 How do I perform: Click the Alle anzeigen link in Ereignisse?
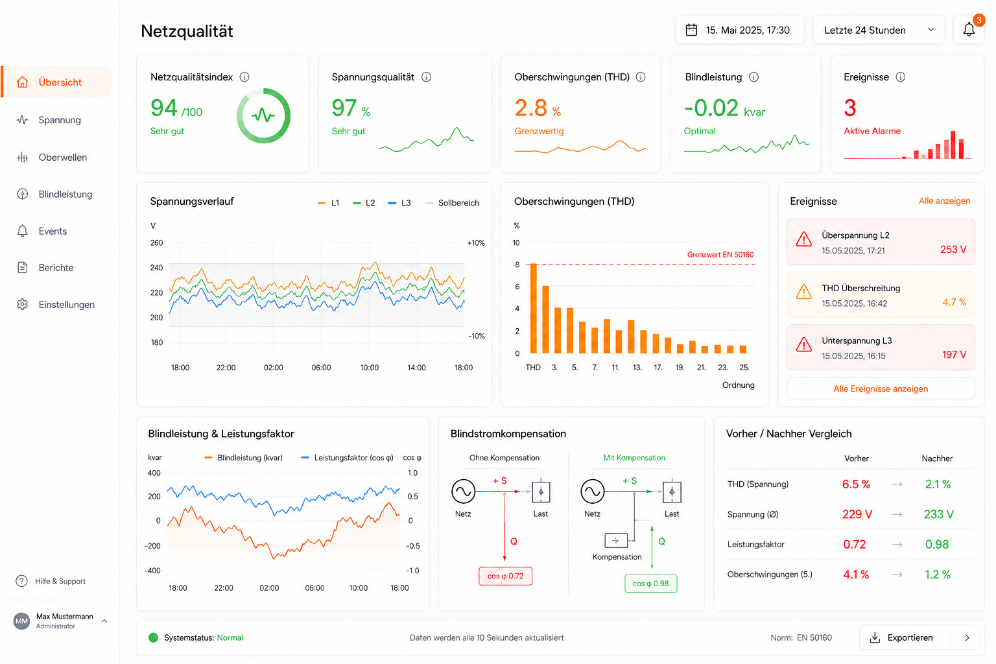(x=944, y=201)
